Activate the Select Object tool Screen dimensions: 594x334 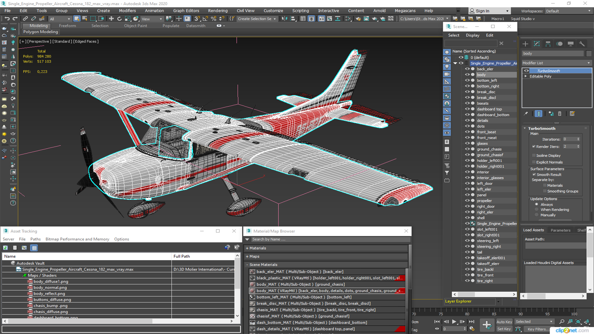[x=77, y=19]
